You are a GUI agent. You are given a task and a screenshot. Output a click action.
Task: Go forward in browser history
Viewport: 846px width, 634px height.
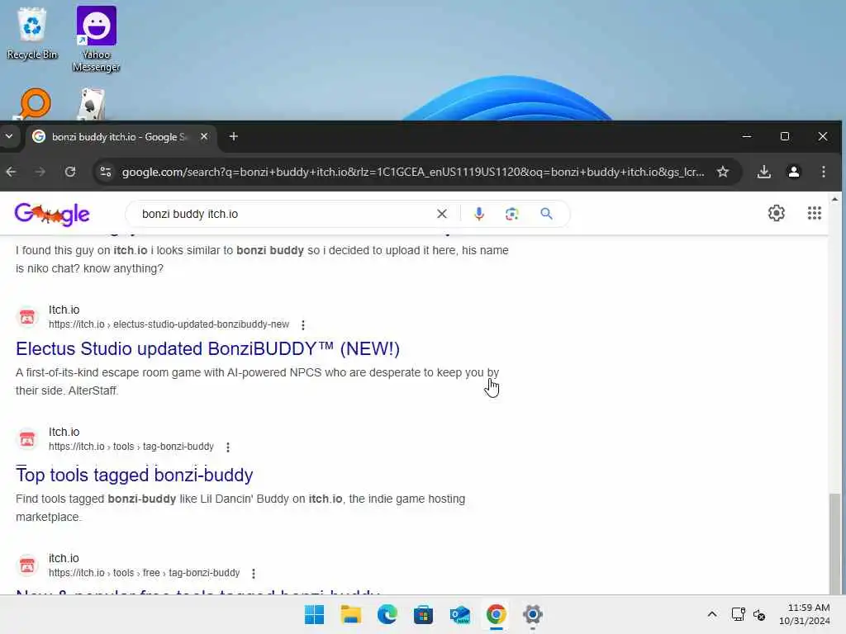click(40, 172)
